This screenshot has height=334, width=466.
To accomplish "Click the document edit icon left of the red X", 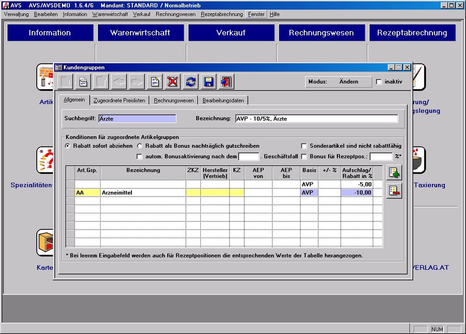I will [155, 82].
